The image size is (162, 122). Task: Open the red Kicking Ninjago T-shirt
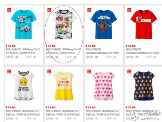tap(144, 24)
